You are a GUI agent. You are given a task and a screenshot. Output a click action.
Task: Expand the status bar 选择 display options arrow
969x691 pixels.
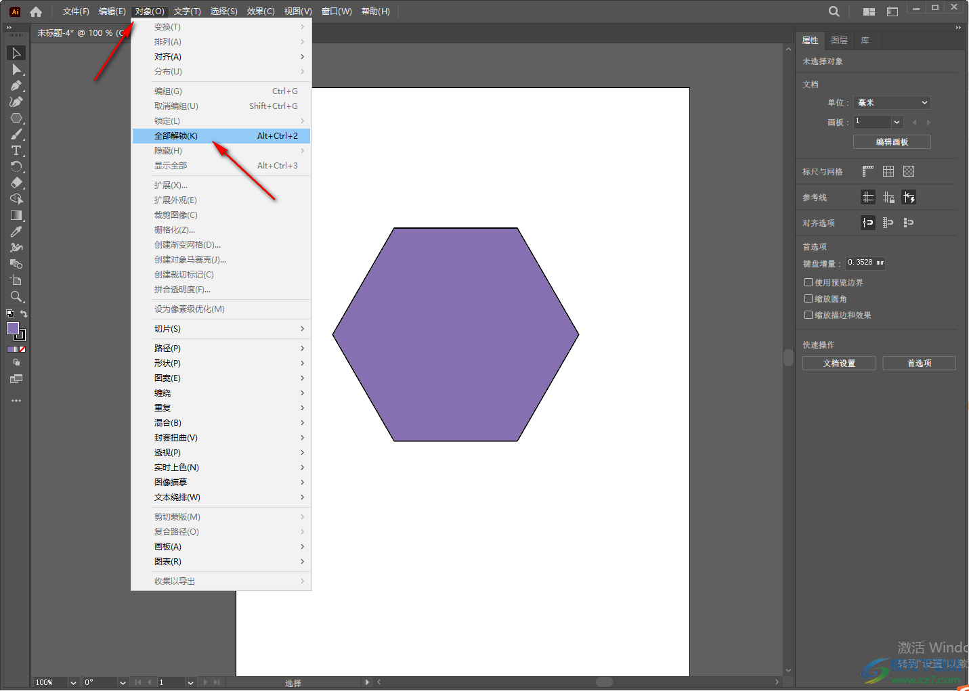click(x=367, y=682)
